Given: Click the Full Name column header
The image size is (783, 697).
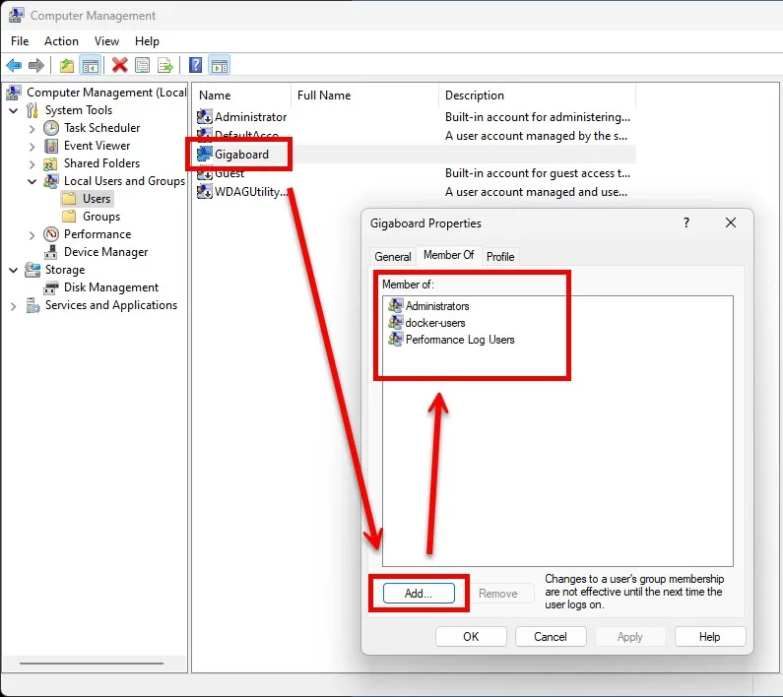Looking at the screenshot, I should [364, 95].
